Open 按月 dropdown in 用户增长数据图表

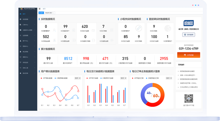coord(78,78)
